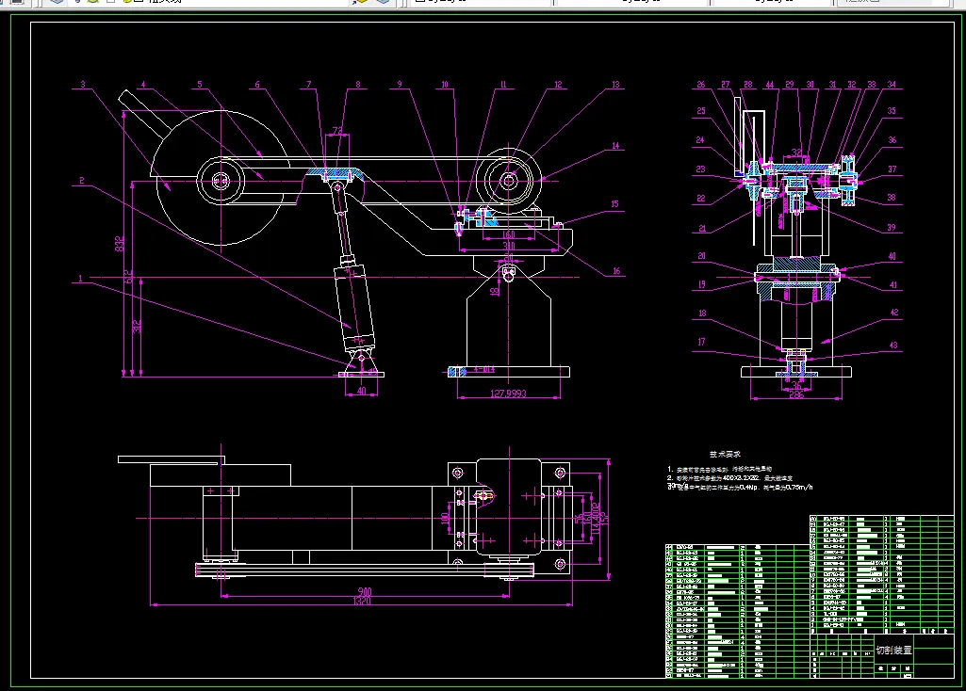Click part balloon number 13
Viewport: 966px width, 691px height.
click(615, 85)
